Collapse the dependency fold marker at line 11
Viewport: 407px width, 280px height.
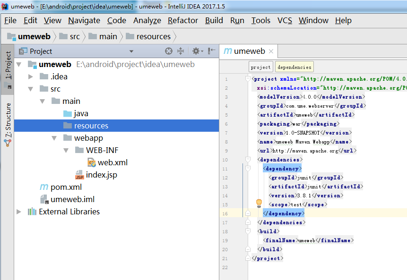tap(248, 168)
